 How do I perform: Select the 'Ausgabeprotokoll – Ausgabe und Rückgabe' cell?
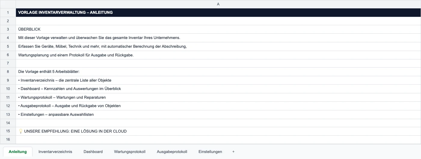click(x=218, y=106)
